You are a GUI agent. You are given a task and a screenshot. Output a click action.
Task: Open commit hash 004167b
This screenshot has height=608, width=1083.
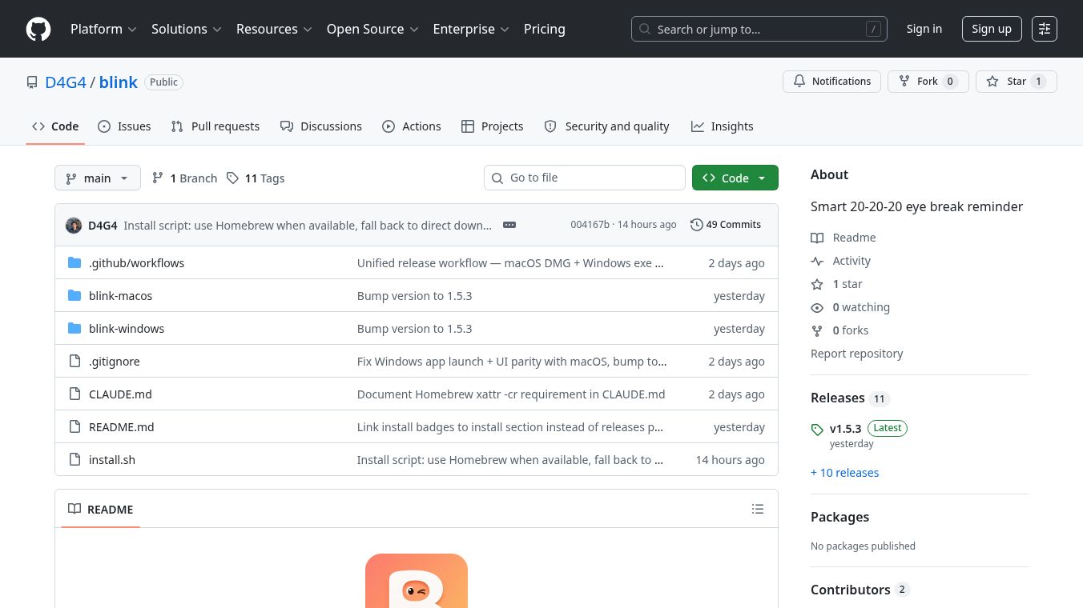click(x=590, y=225)
